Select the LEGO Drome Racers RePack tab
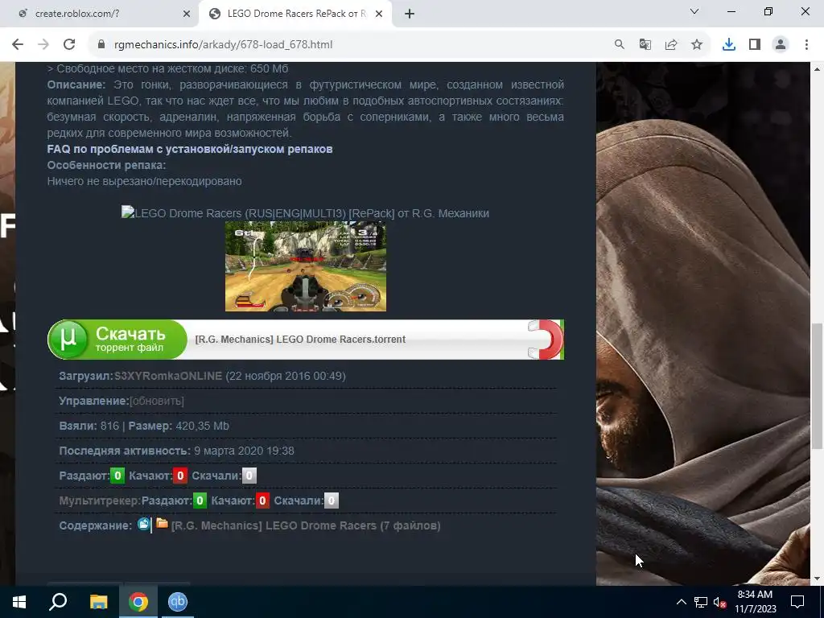 click(295, 14)
